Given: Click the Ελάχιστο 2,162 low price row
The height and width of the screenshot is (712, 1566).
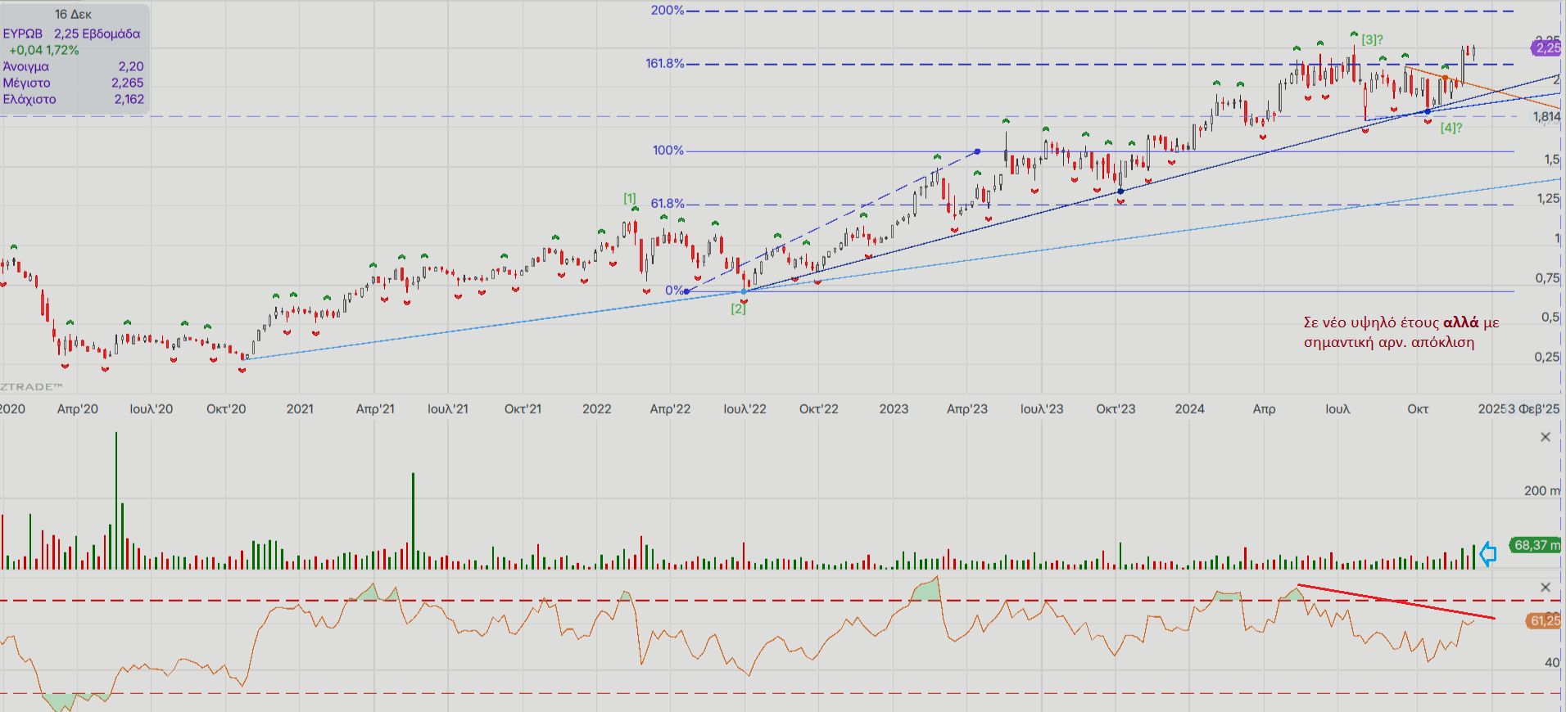Looking at the screenshot, I should tap(73, 99).
